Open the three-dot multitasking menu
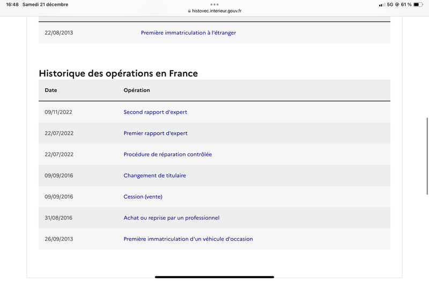The width and height of the screenshot is (429, 281). point(214,4)
